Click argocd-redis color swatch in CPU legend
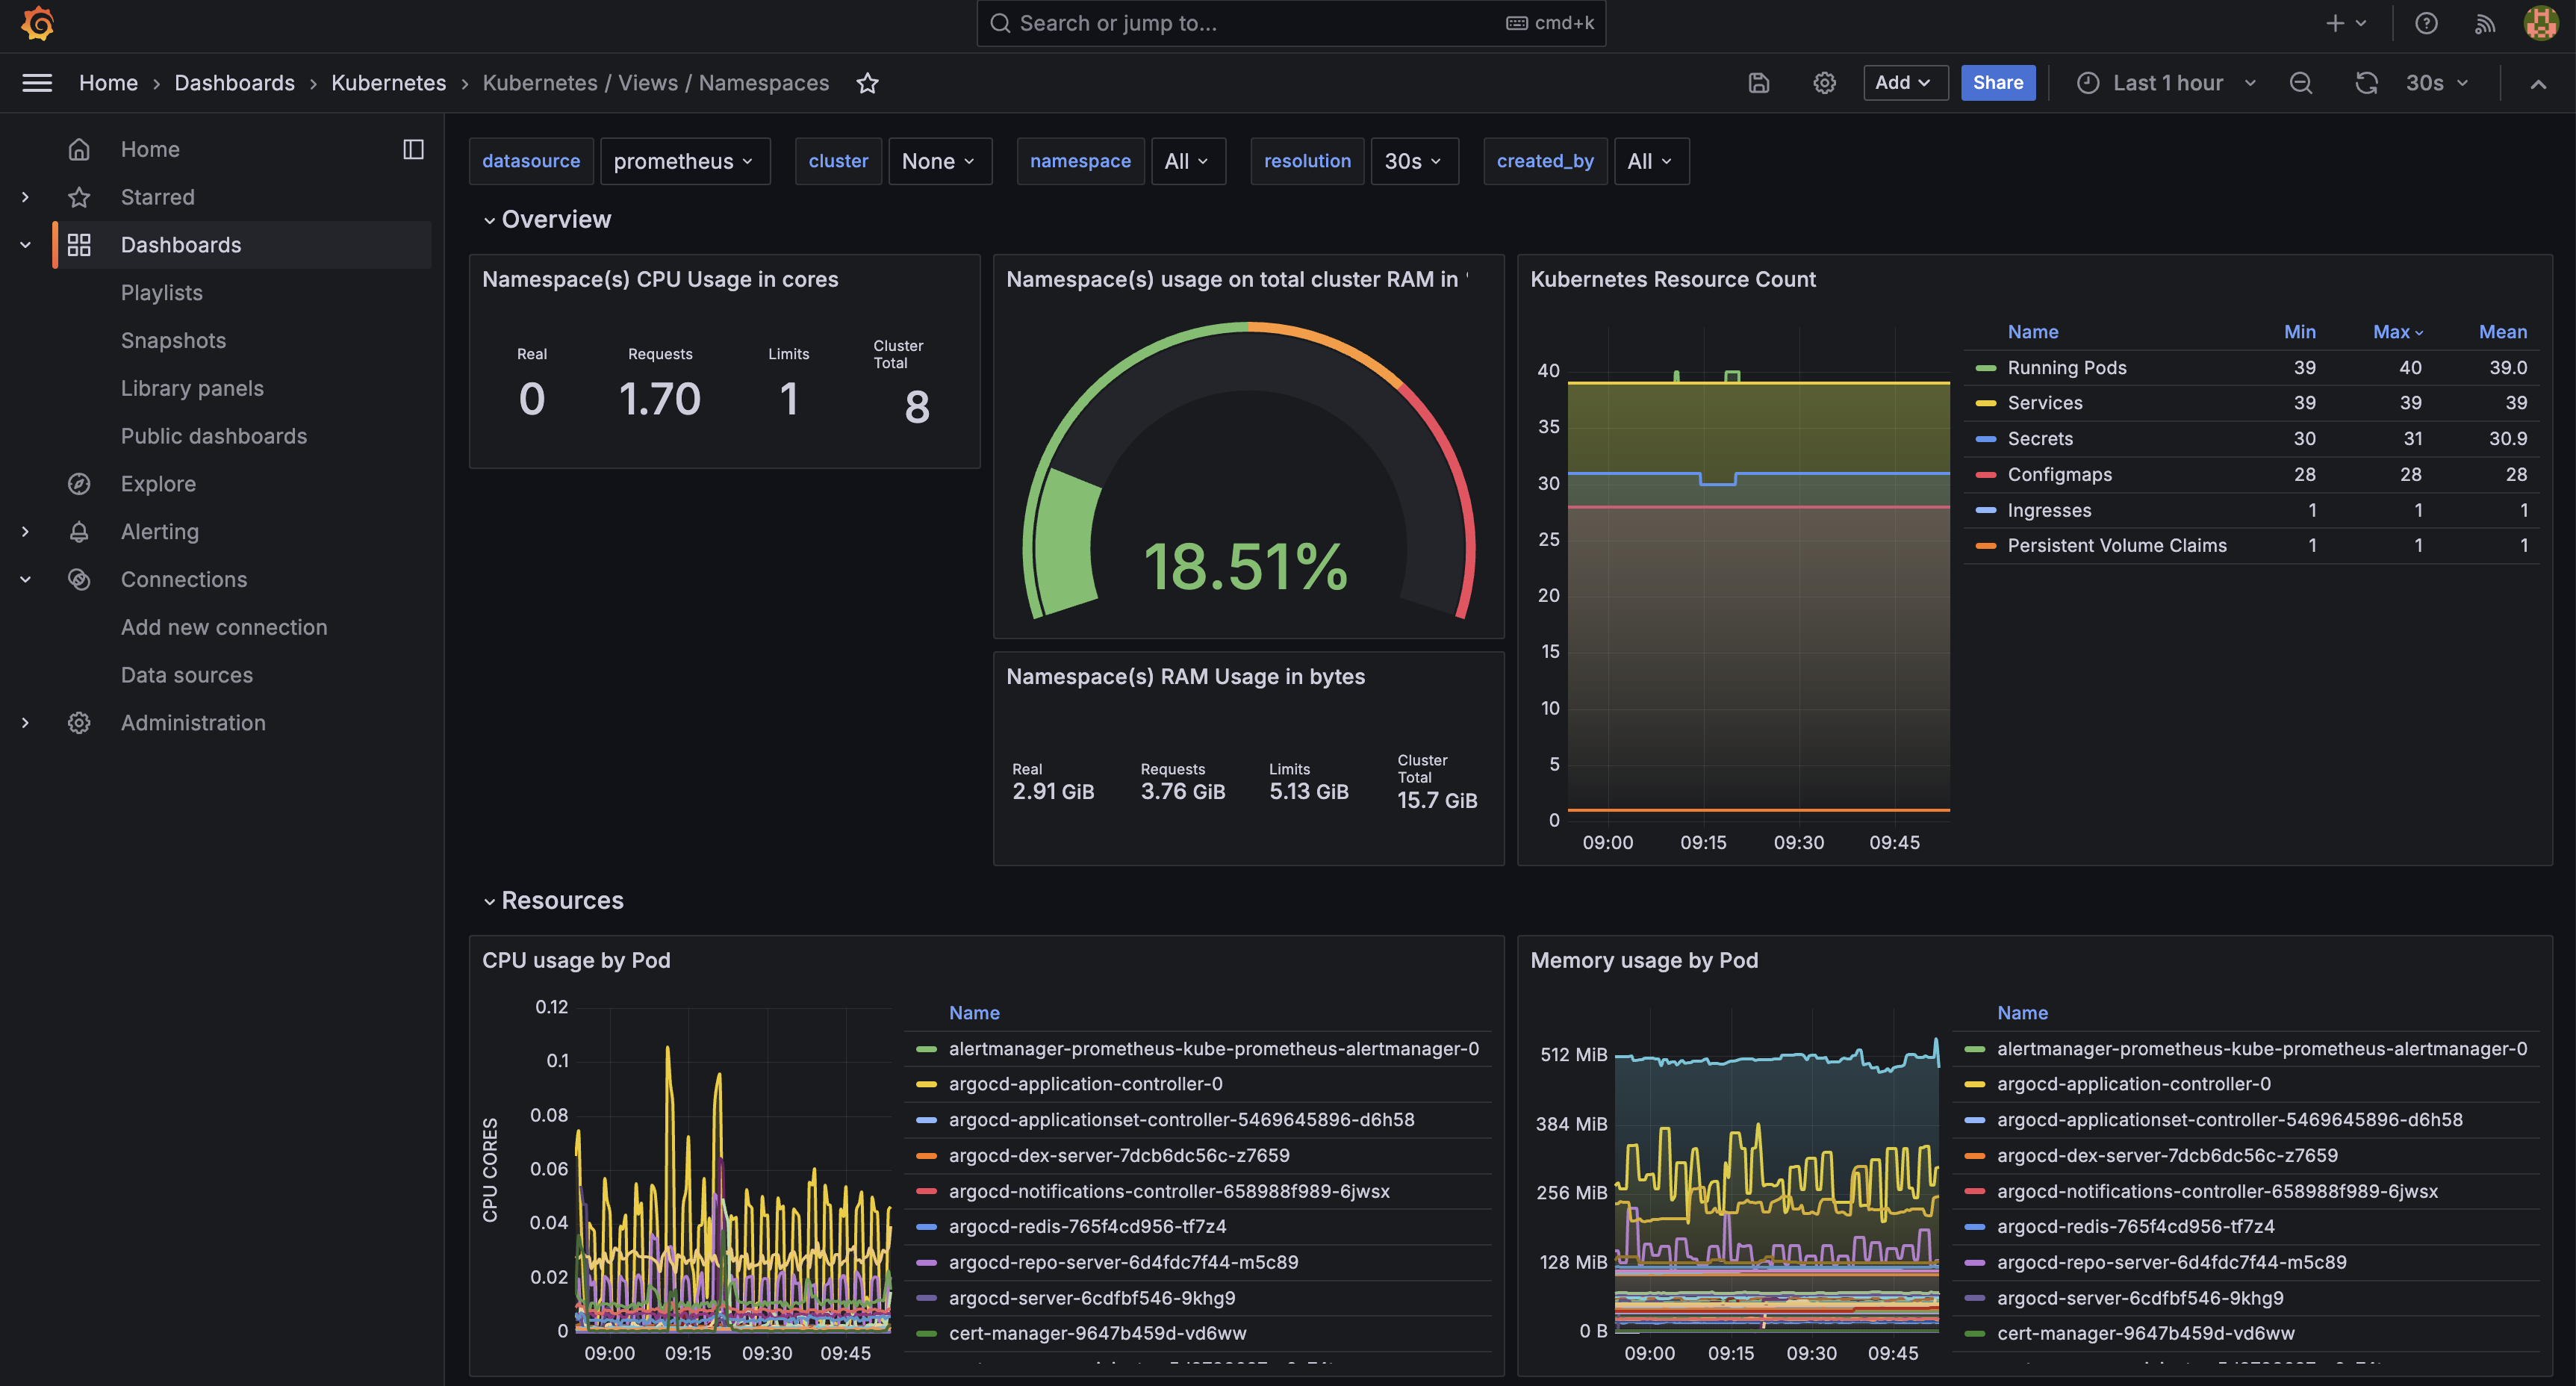 [x=926, y=1227]
